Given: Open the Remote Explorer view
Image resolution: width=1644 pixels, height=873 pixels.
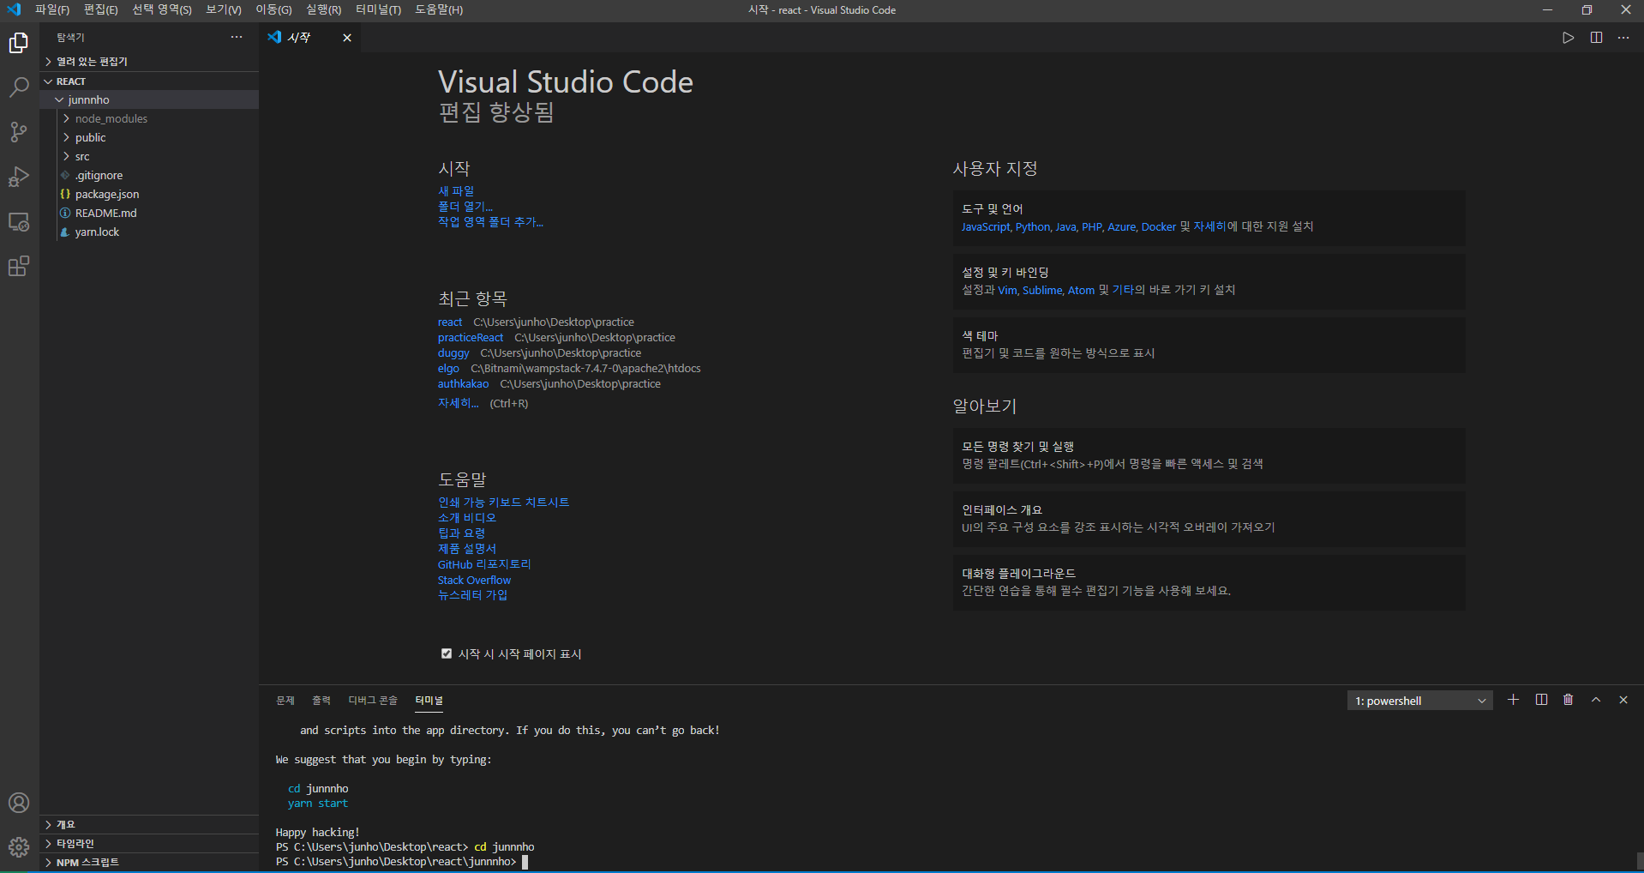Looking at the screenshot, I should (19, 221).
